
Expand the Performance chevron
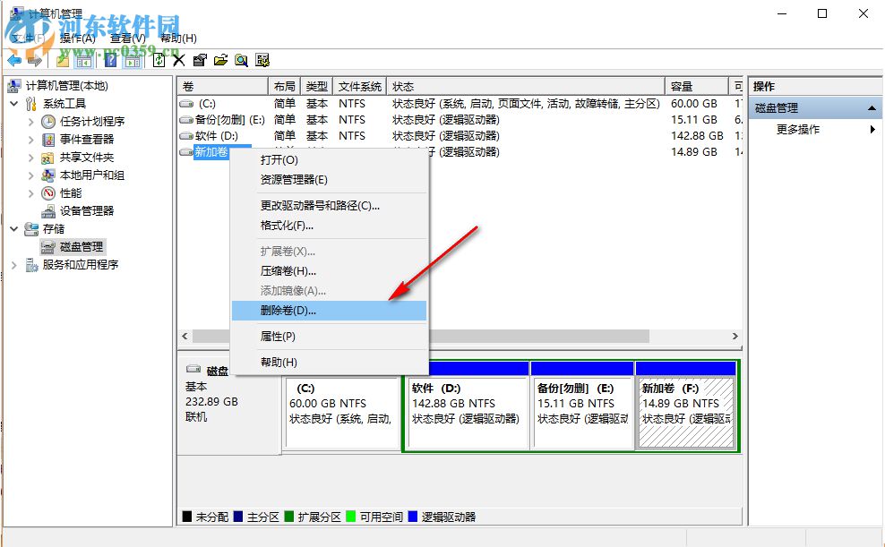[x=31, y=193]
